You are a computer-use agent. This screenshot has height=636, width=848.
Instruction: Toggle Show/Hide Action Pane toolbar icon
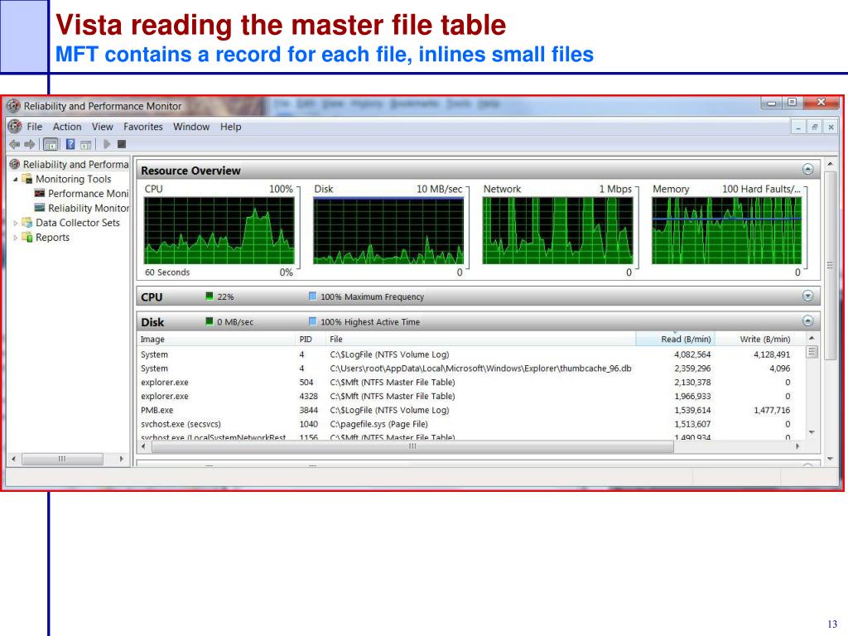tap(85, 144)
